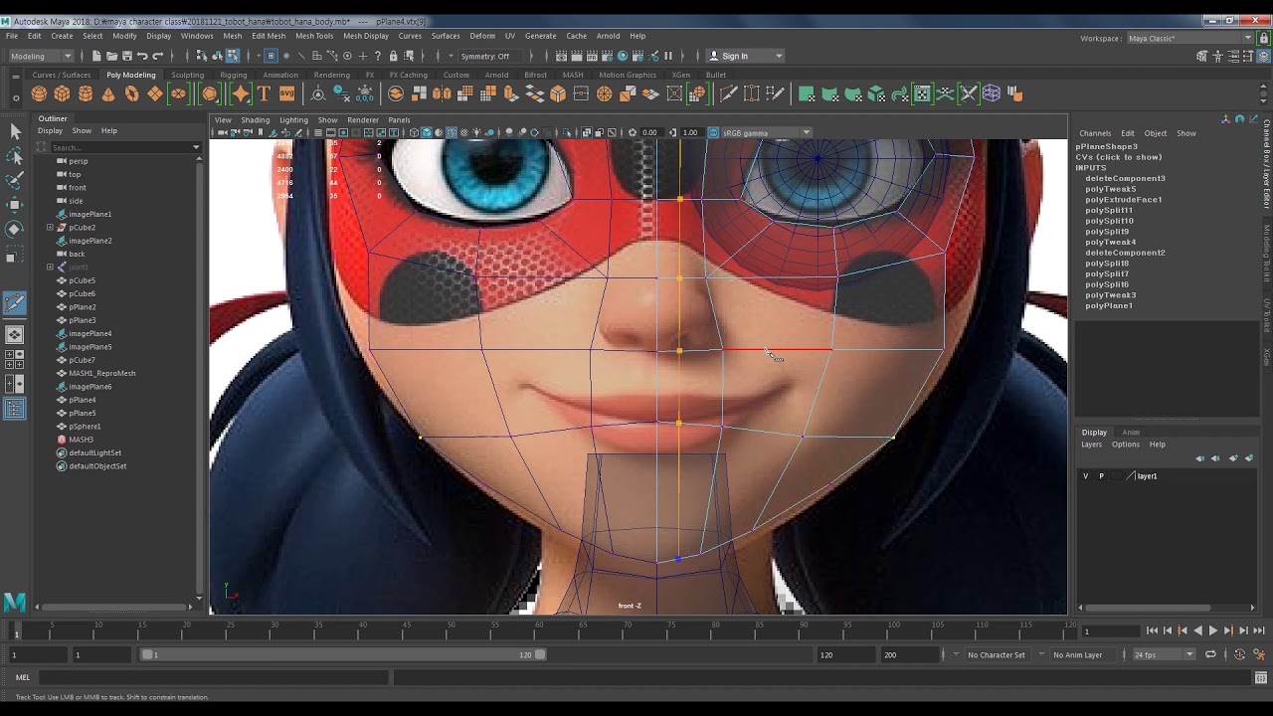Open the Edit Mesh menu
The image size is (1273, 716).
pyautogui.click(x=269, y=36)
